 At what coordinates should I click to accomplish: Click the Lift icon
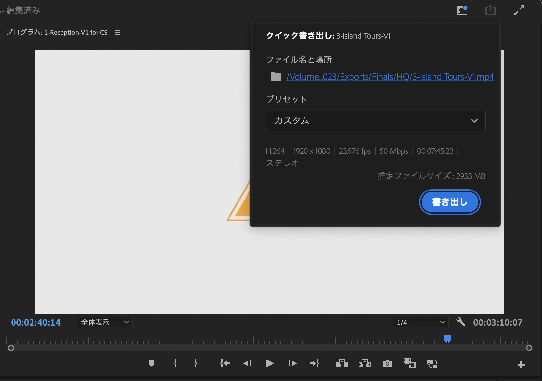pos(342,364)
